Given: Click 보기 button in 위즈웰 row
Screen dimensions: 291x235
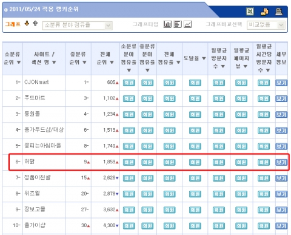Looking at the screenshot, I should tap(281, 194).
